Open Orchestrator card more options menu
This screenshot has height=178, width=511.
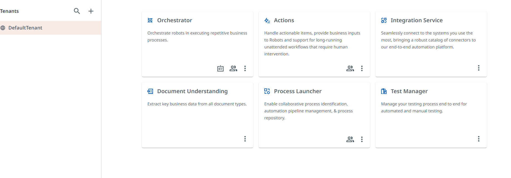pos(245,68)
